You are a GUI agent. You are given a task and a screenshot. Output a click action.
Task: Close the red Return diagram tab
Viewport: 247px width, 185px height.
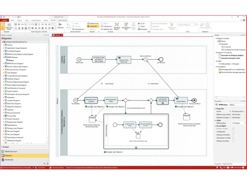pyautogui.click(x=62, y=35)
